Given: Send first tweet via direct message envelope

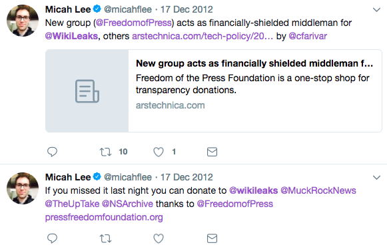Looking at the screenshot, I should [212, 152].
